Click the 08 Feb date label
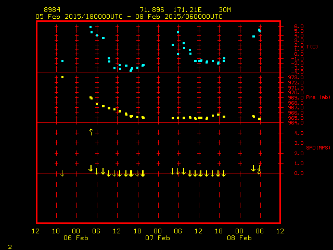 [239, 238]
